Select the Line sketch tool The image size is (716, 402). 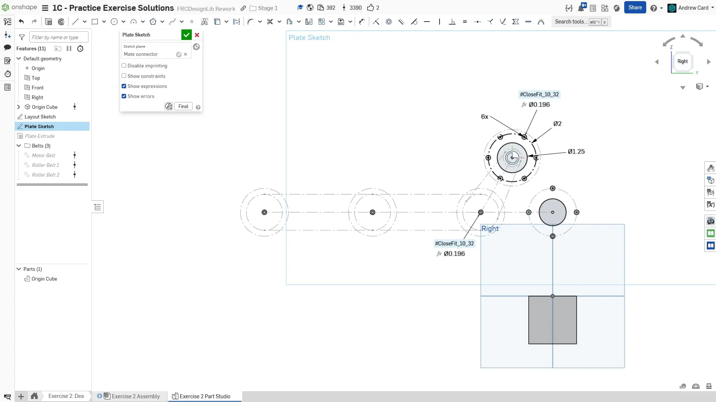coord(75,22)
